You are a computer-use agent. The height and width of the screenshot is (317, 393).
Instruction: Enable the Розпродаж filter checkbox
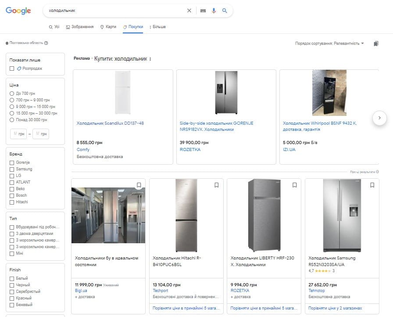click(x=12, y=68)
